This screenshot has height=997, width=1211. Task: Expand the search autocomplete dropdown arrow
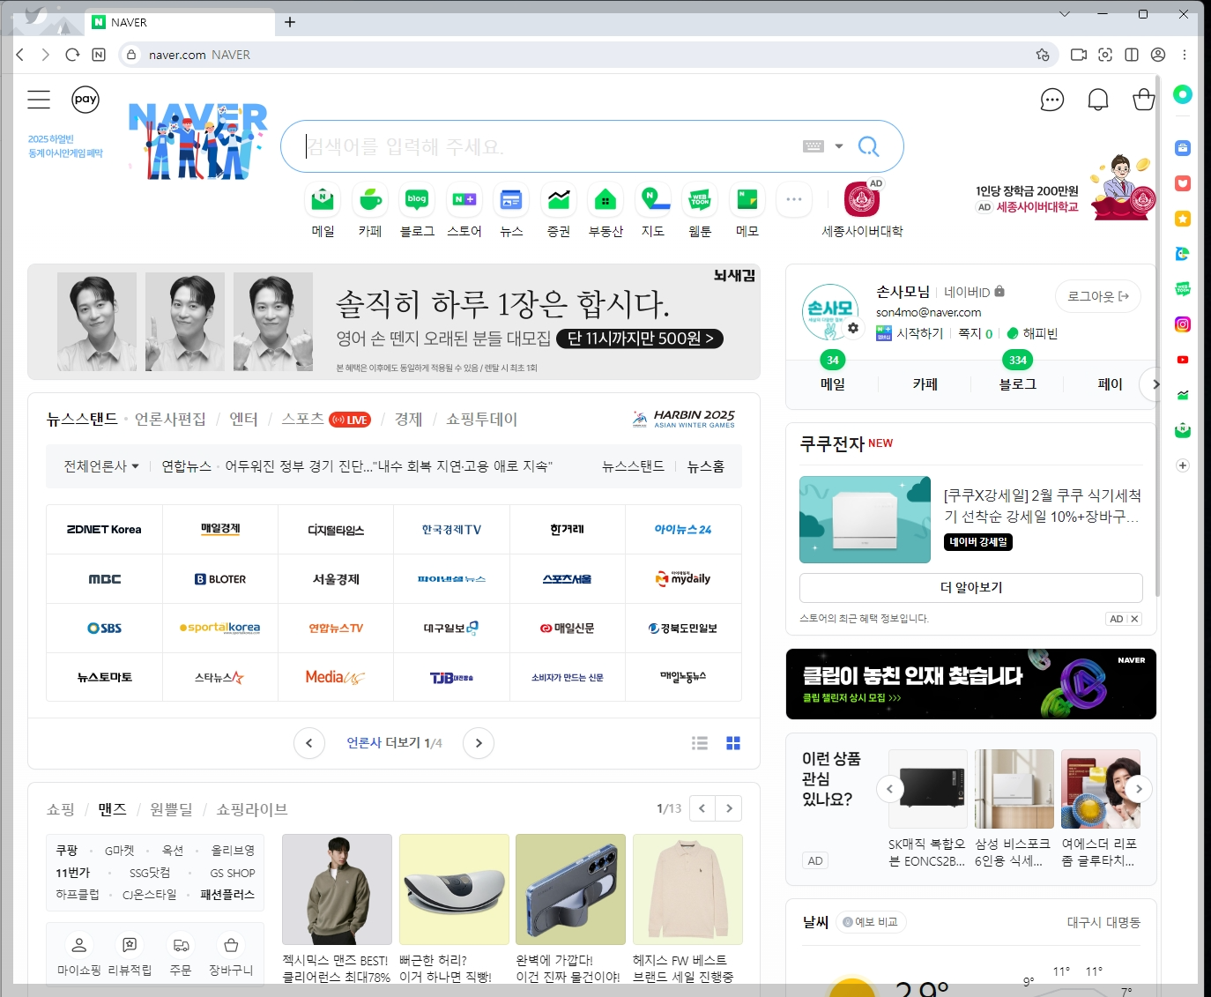point(839,146)
